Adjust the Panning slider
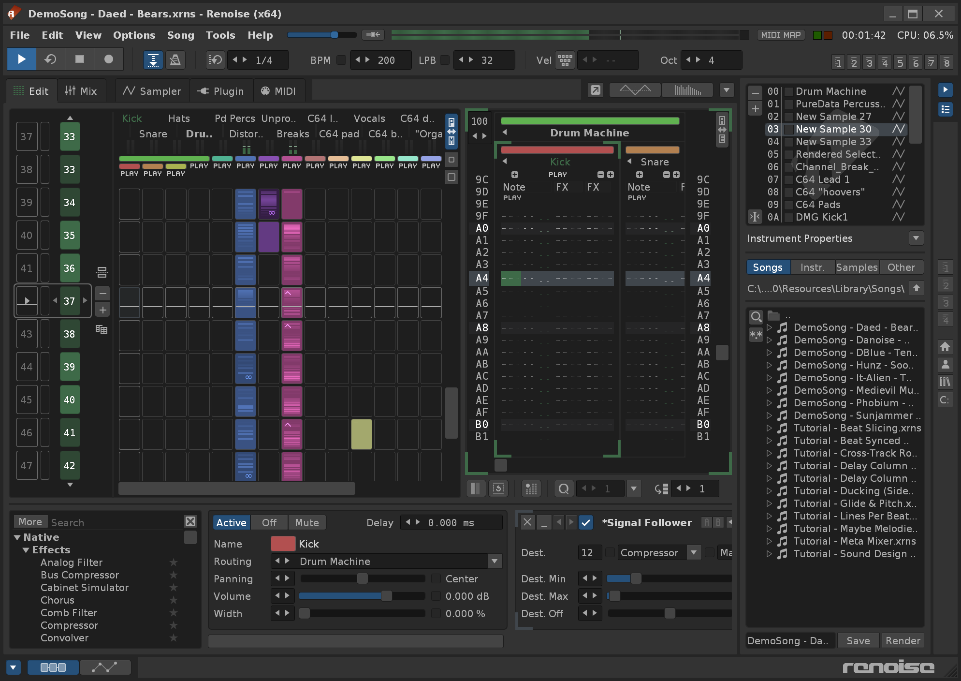The height and width of the screenshot is (681, 961). pyautogui.click(x=363, y=578)
